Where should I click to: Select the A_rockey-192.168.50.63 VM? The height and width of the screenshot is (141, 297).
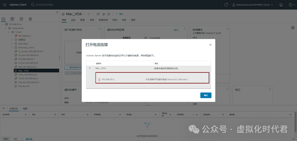pyautogui.click(x=31, y=51)
